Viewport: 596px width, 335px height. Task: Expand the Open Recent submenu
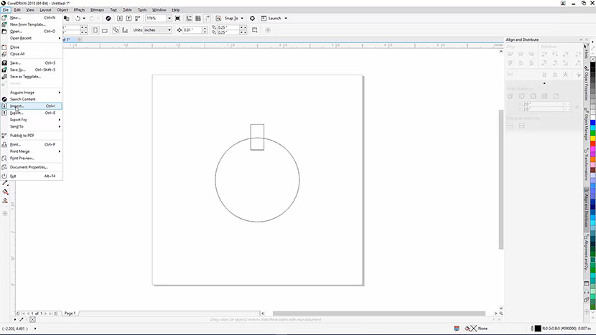click(21, 38)
